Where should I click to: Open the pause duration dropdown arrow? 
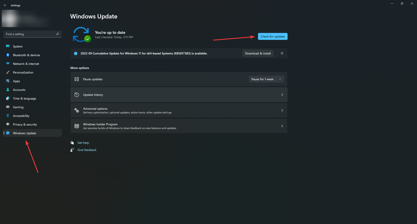click(x=280, y=79)
